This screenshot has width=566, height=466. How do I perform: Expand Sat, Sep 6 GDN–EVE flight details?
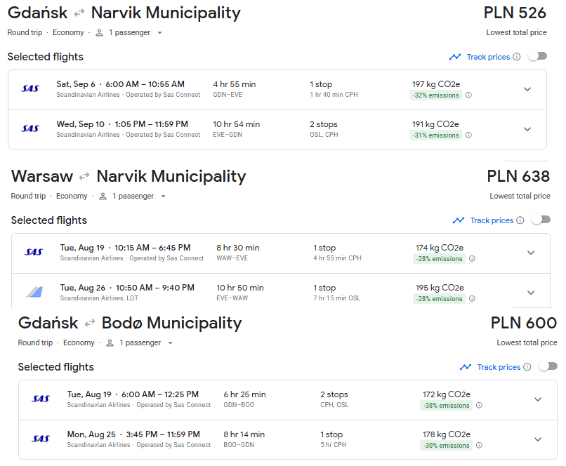coord(527,89)
